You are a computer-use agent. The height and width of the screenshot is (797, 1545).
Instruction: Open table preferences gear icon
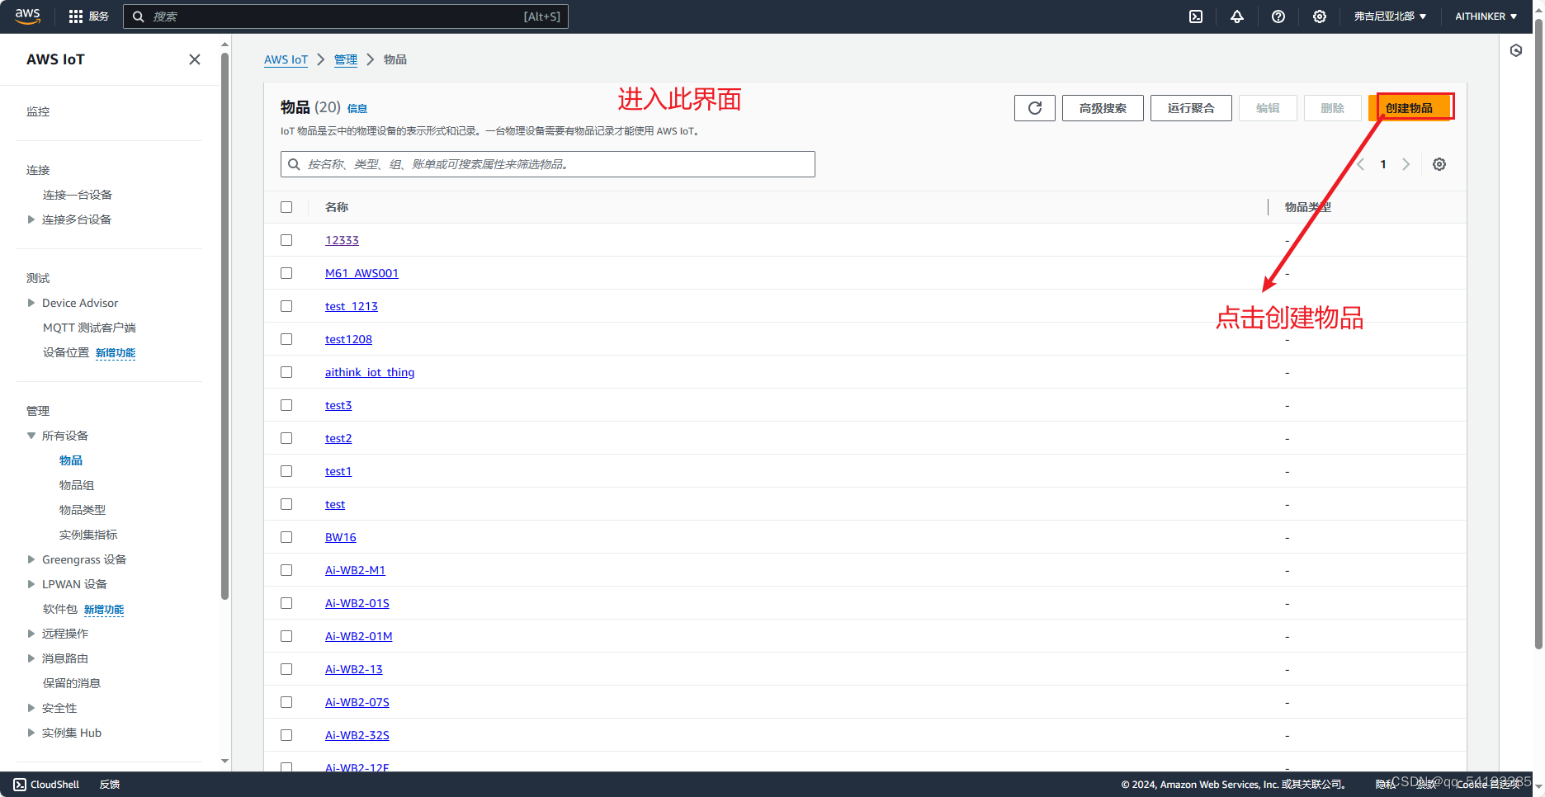pyautogui.click(x=1439, y=164)
